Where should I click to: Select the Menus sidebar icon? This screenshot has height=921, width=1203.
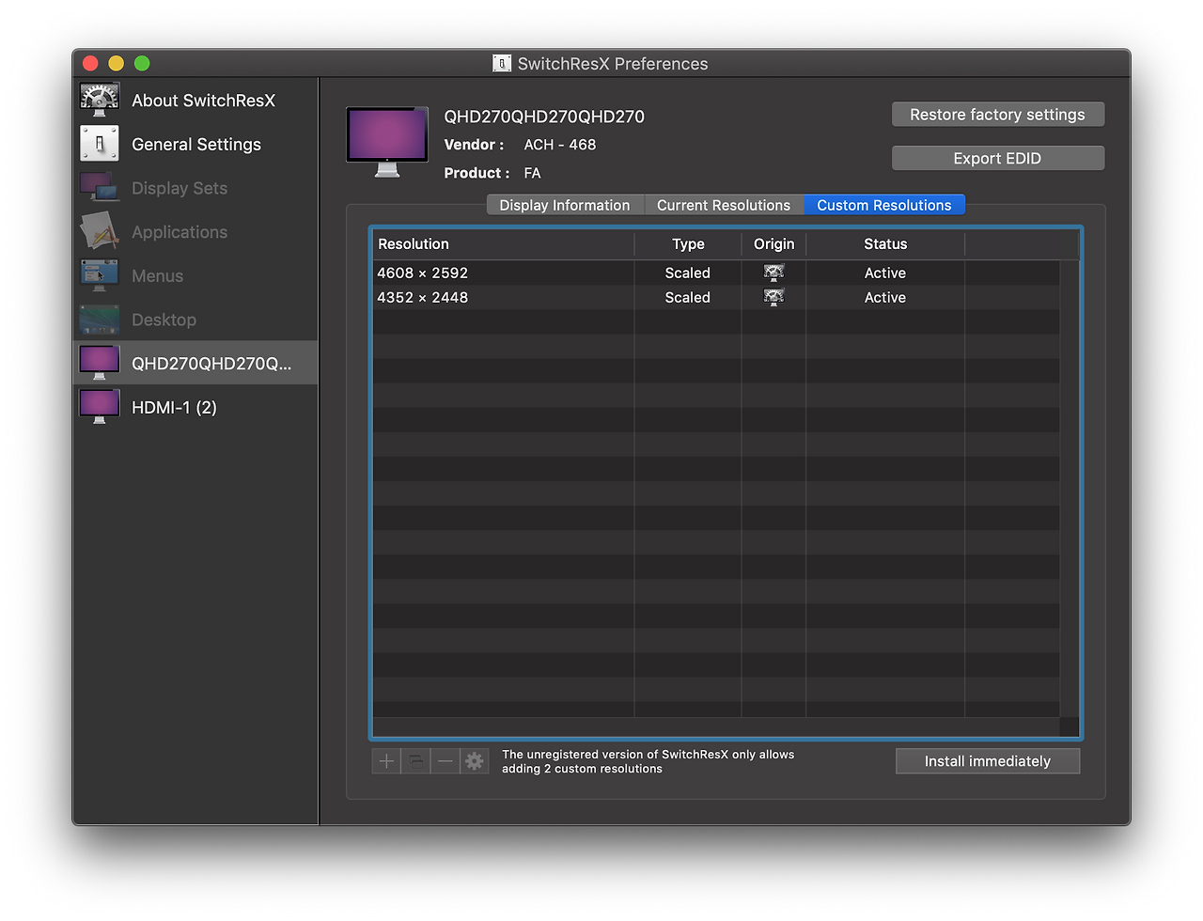[100, 275]
